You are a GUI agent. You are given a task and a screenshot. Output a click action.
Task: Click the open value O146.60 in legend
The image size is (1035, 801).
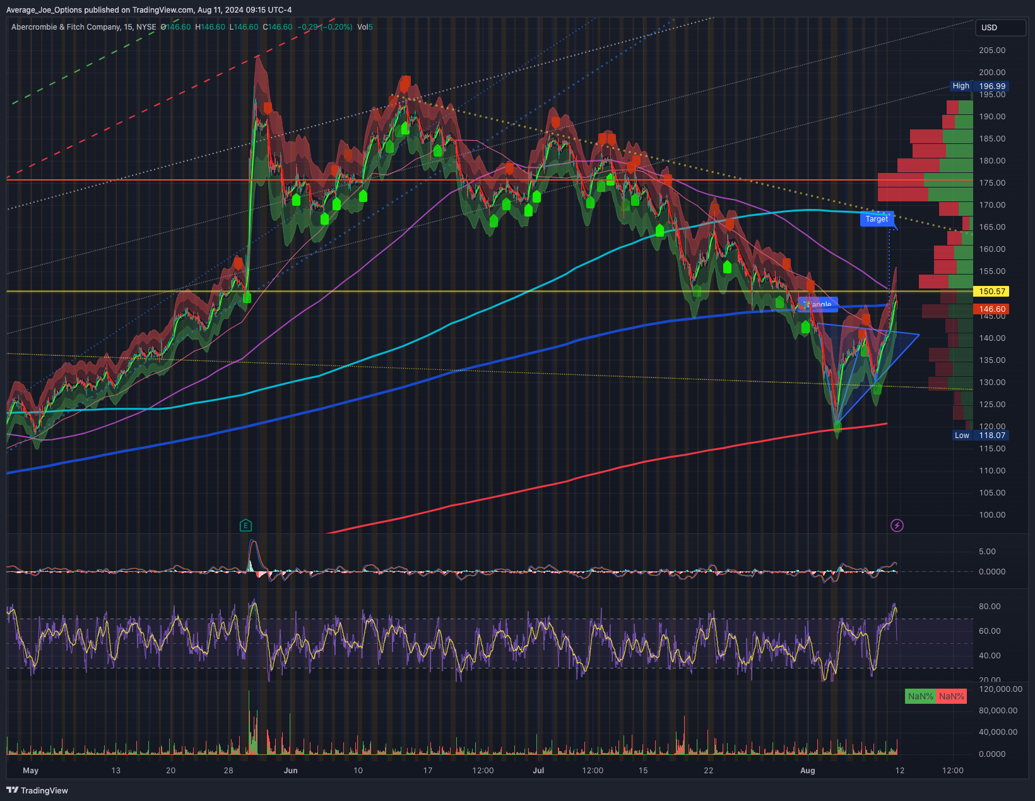(x=175, y=27)
